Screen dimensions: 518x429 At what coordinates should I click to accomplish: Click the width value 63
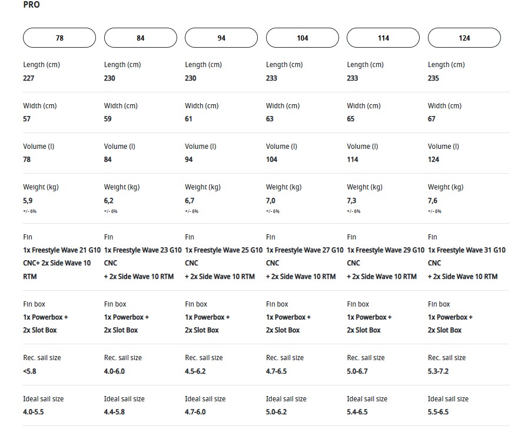(x=270, y=119)
